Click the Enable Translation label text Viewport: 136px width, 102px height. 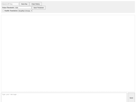tap(11, 11)
